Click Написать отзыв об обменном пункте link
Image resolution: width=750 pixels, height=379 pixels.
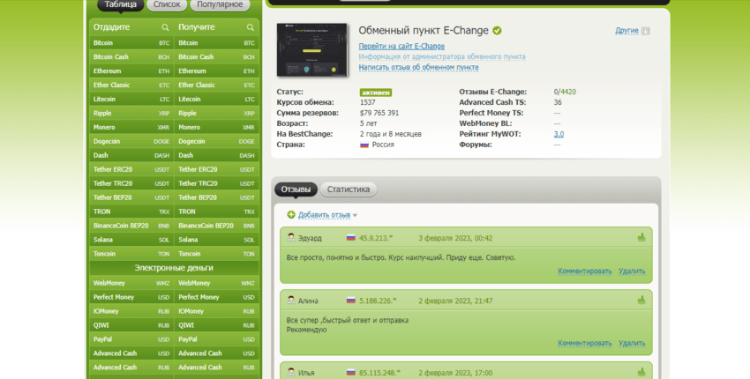pos(418,67)
